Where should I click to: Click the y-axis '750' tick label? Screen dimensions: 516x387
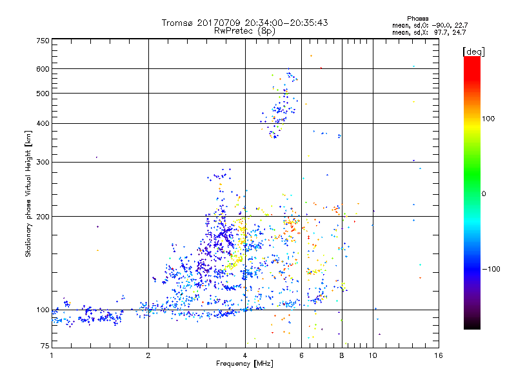click(43, 41)
